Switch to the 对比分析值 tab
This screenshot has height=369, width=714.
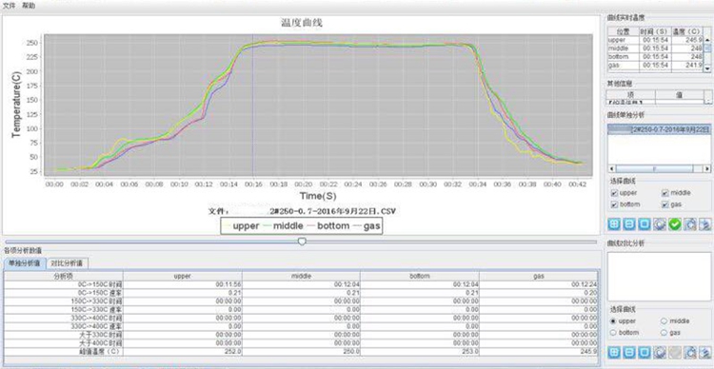point(67,263)
